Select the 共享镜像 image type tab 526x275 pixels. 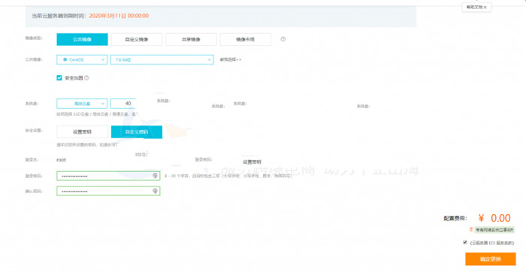click(191, 39)
